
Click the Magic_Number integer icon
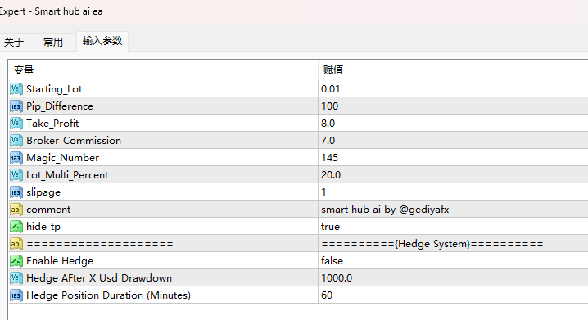pyautogui.click(x=16, y=158)
